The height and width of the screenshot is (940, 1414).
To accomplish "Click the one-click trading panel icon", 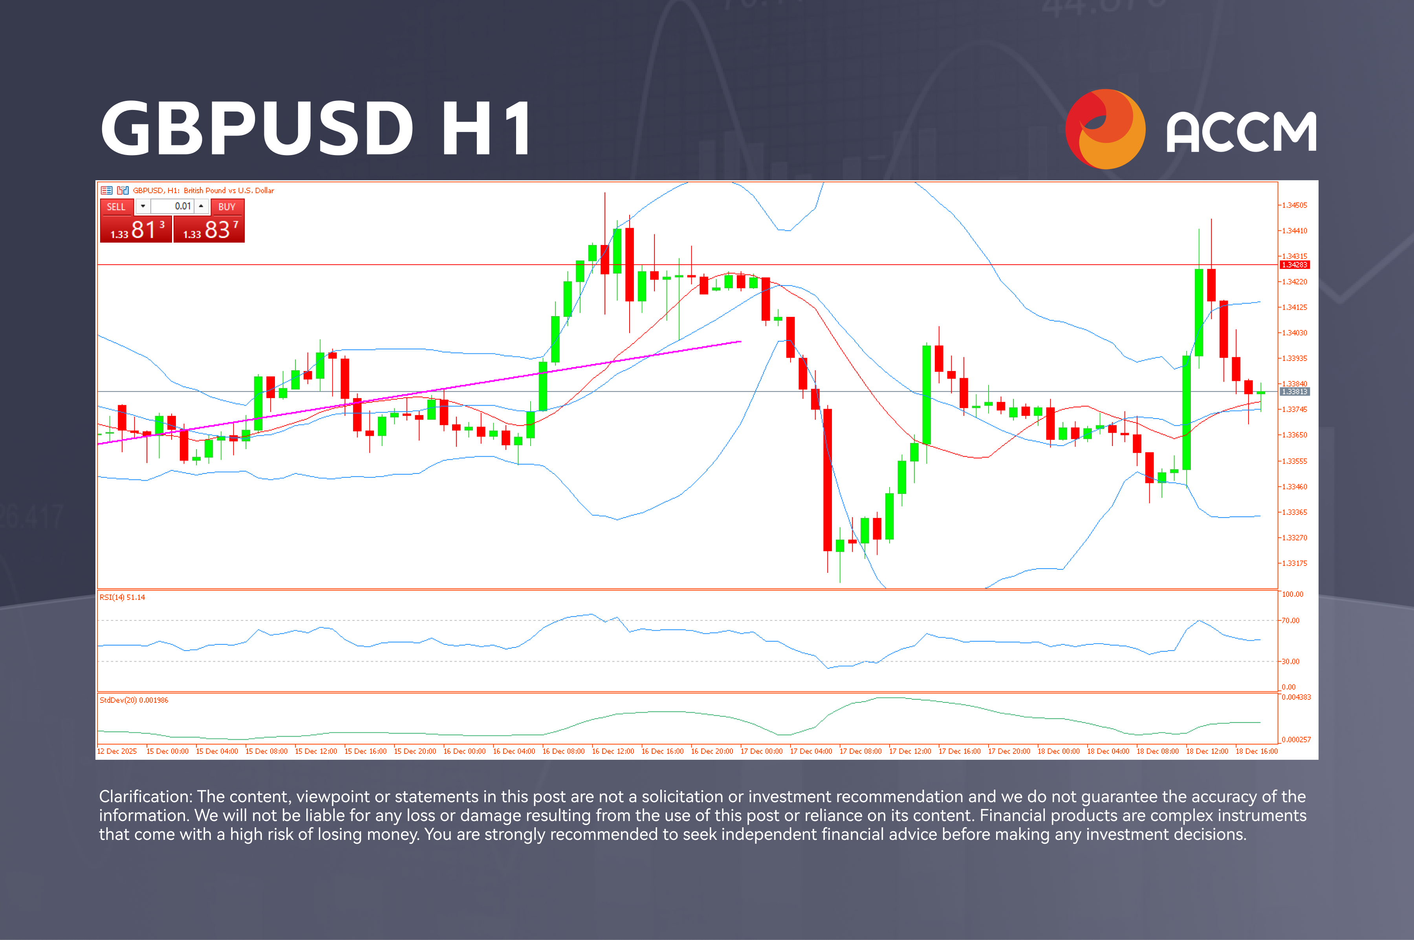I will click(x=122, y=190).
